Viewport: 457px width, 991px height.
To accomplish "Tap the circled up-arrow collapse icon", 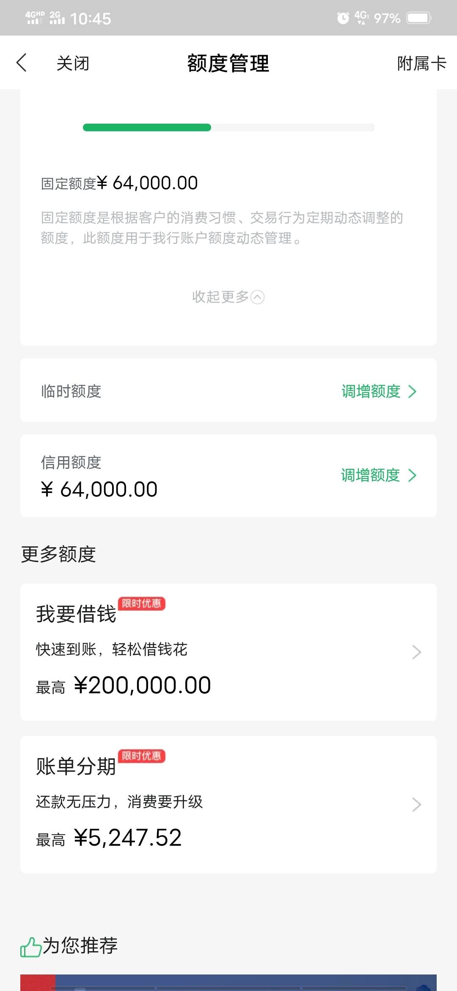I will (258, 297).
